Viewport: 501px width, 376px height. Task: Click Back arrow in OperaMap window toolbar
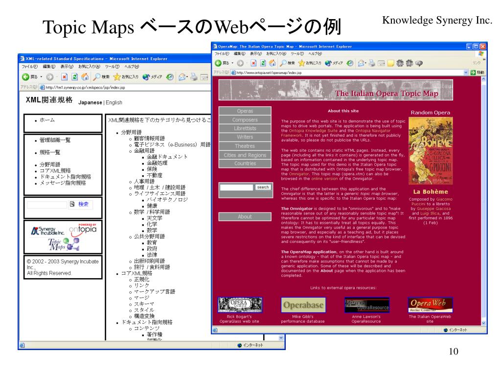(218, 63)
